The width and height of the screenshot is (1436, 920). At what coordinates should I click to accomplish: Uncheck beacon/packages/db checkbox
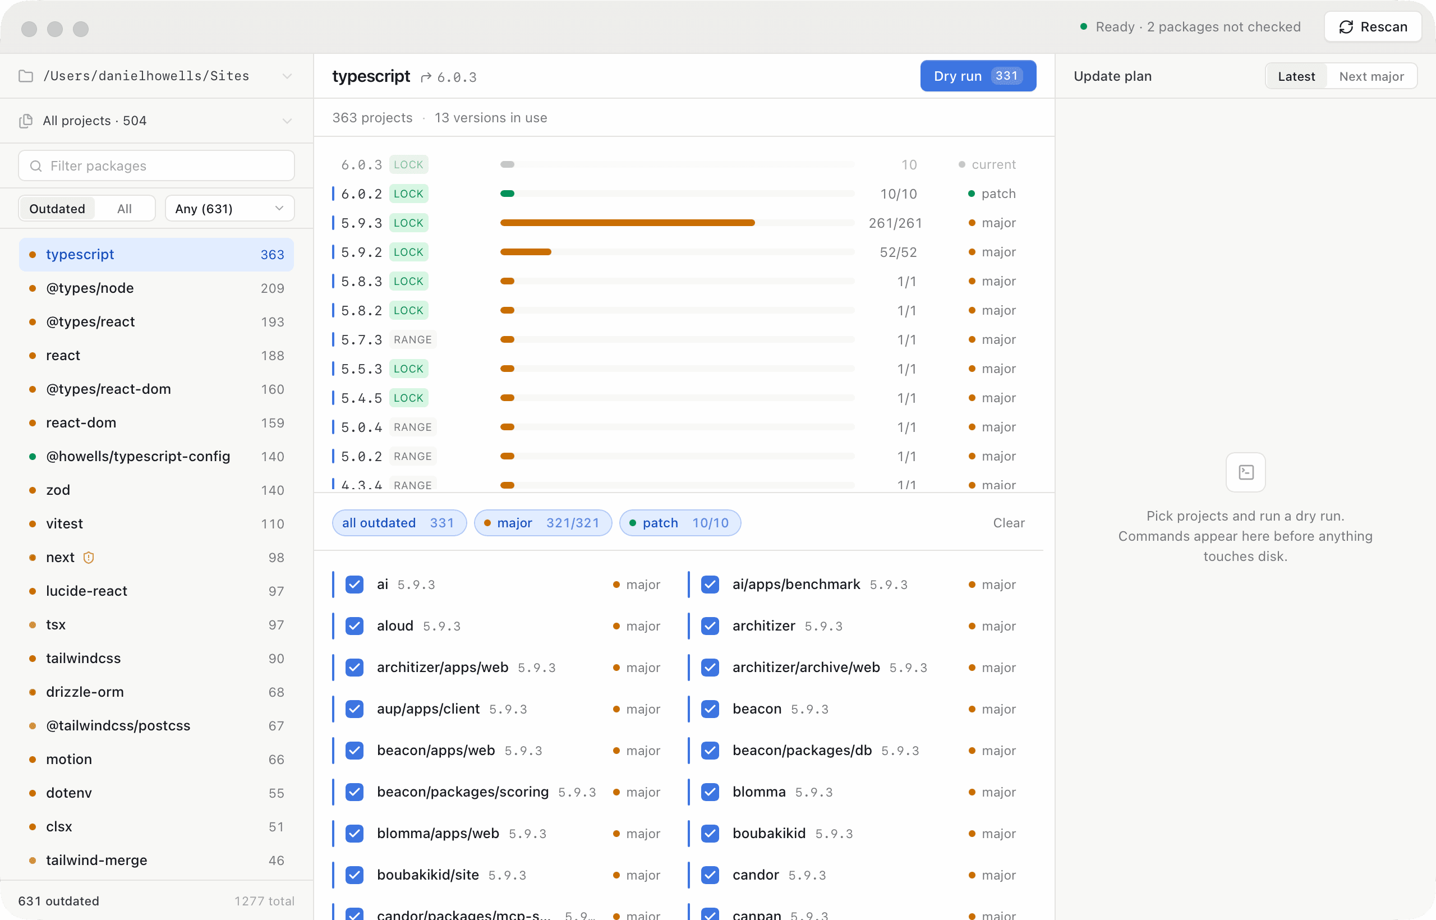(x=710, y=751)
